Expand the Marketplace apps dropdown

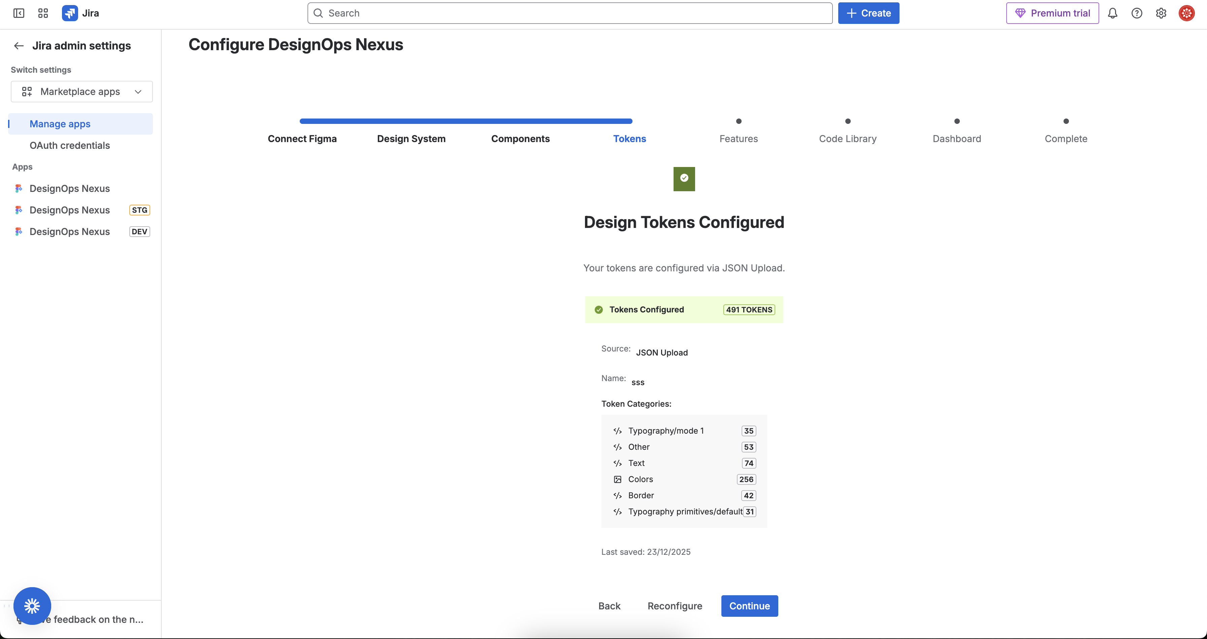click(81, 92)
